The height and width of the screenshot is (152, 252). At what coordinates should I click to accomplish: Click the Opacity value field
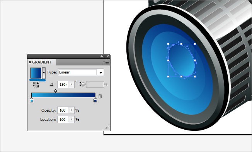click(x=63, y=110)
